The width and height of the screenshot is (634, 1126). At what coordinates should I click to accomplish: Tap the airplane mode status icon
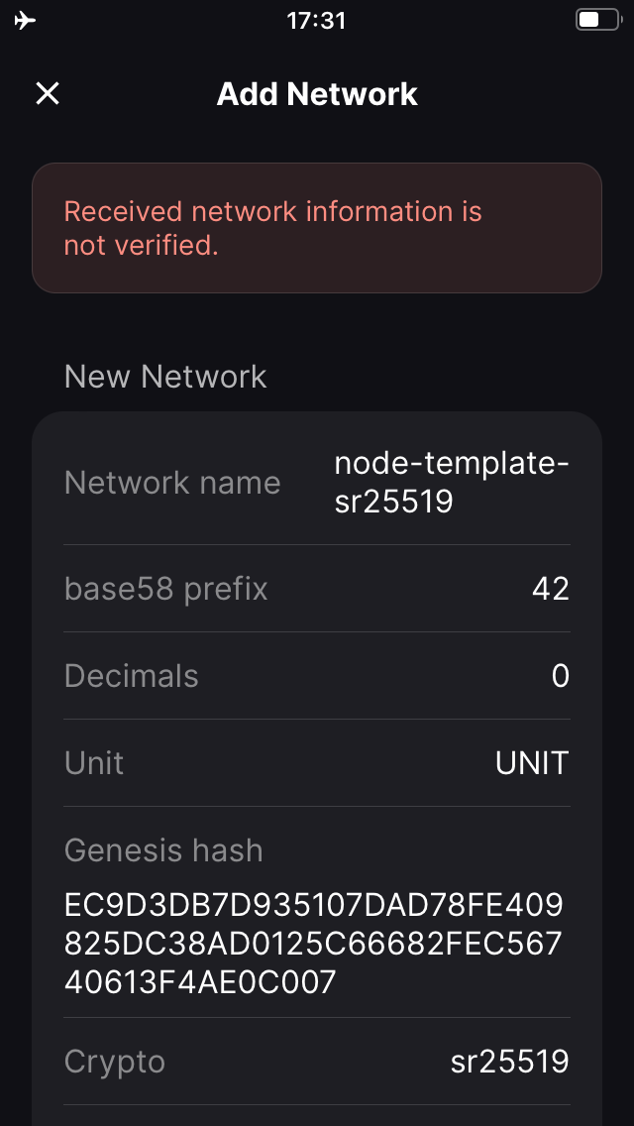25,20
